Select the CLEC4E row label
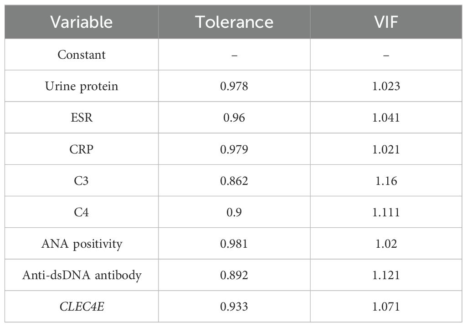This screenshot has width=467, height=327. coord(82,307)
